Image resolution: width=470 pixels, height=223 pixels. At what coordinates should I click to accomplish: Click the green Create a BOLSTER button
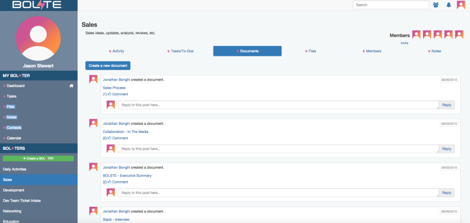click(x=38, y=159)
